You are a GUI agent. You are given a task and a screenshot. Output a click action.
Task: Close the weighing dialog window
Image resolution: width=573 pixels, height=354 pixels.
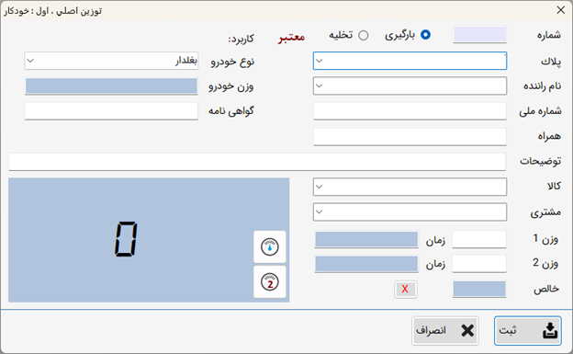pyautogui.click(x=560, y=10)
